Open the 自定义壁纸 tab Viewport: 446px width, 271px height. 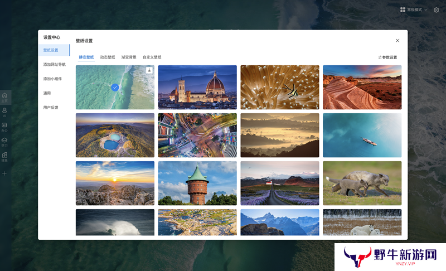pos(152,57)
